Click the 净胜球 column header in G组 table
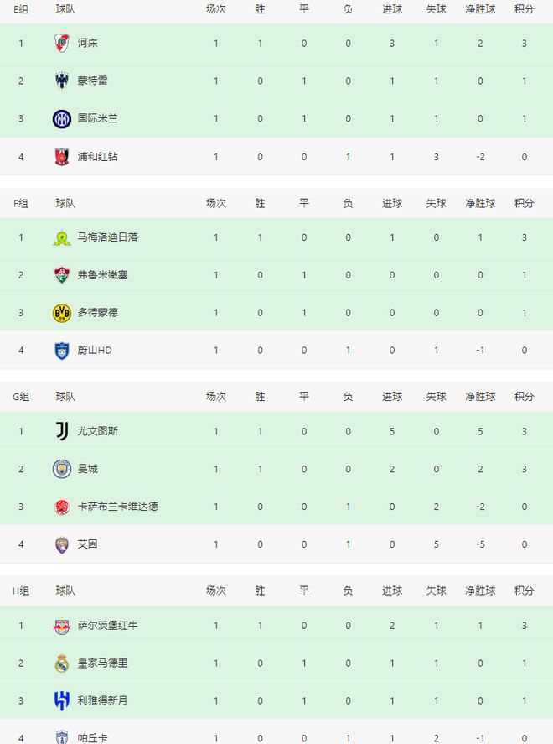Screen dimensions: 553x744 click(480, 397)
